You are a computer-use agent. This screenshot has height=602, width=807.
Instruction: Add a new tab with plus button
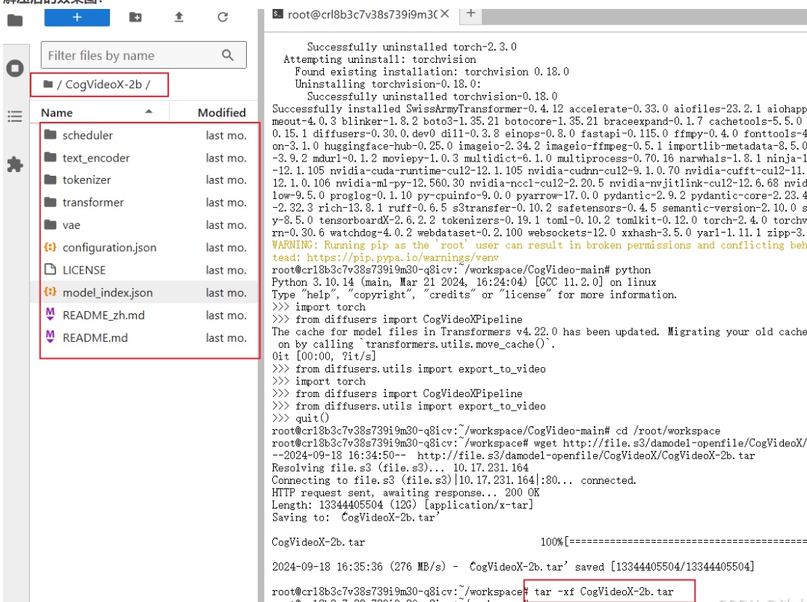click(x=470, y=13)
